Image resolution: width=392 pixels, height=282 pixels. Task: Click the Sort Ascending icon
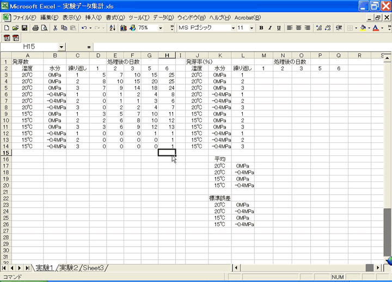click(x=113, y=28)
